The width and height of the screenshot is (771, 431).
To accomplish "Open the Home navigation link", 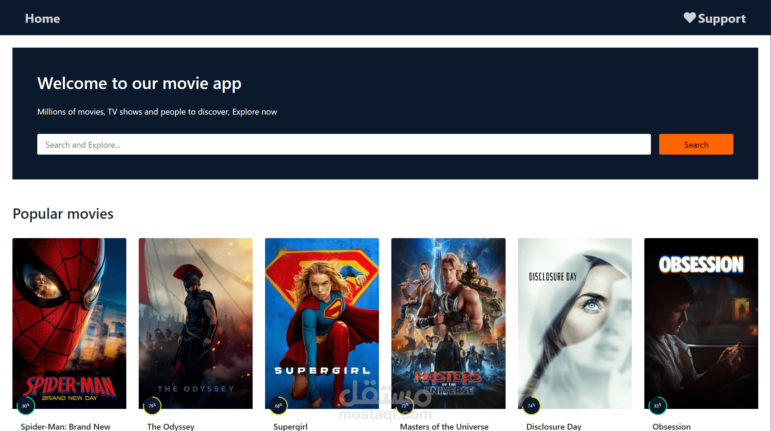I will pyautogui.click(x=42, y=18).
